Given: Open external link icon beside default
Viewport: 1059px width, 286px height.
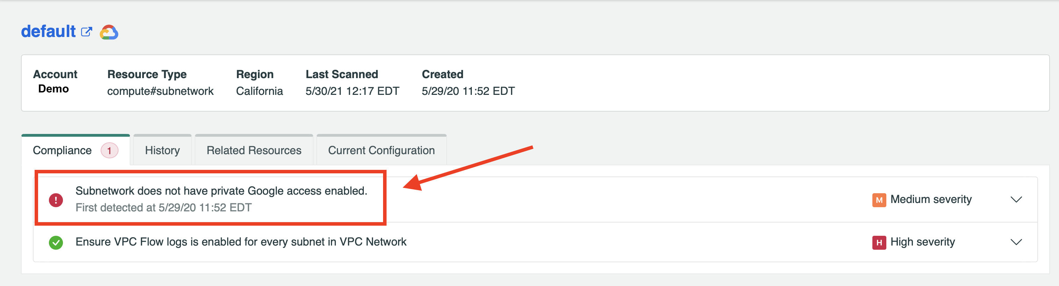Looking at the screenshot, I should pyautogui.click(x=86, y=32).
